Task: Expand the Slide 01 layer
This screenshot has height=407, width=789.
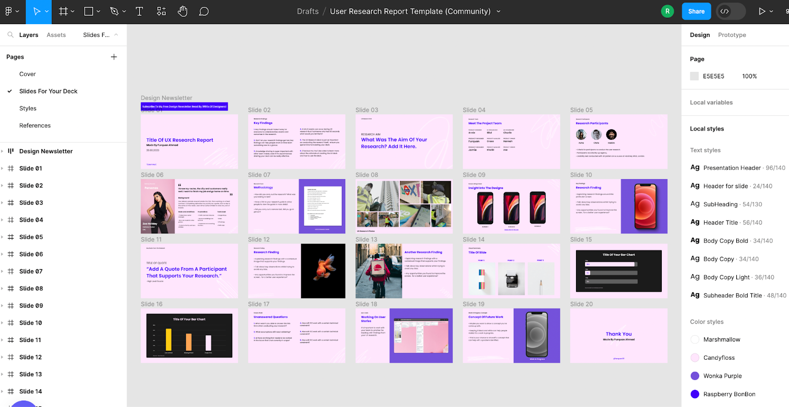Action: pos(2,168)
